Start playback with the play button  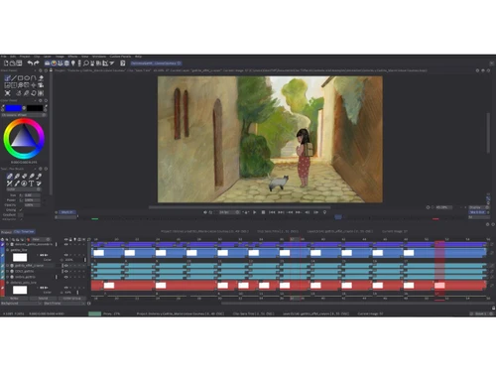[x=255, y=212]
